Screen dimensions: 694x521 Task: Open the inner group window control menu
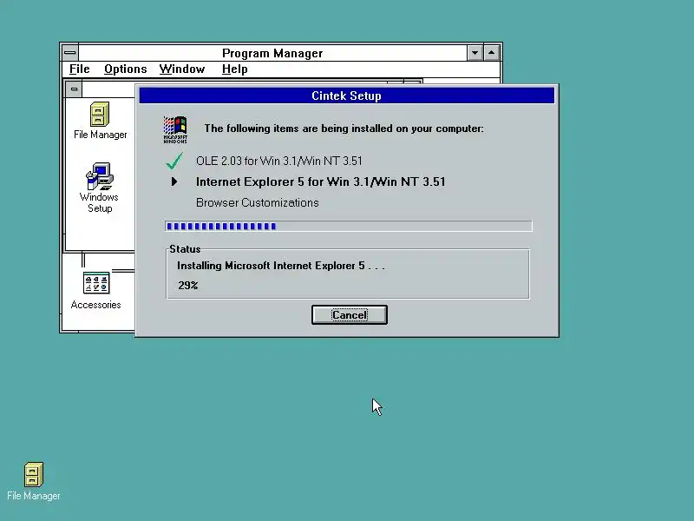(74, 89)
